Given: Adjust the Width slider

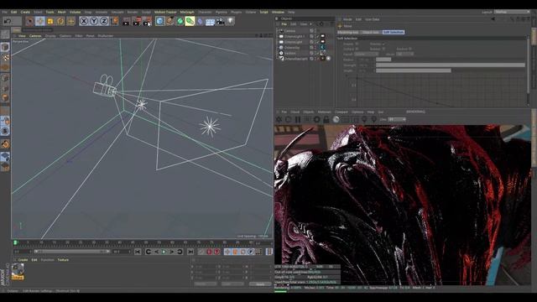Looking at the screenshot, I should click(x=451, y=70).
